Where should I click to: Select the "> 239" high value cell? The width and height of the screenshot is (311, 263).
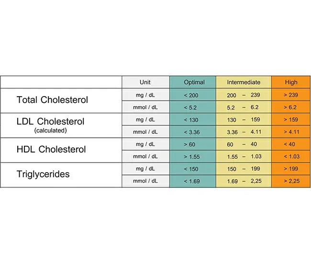tap(291, 95)
